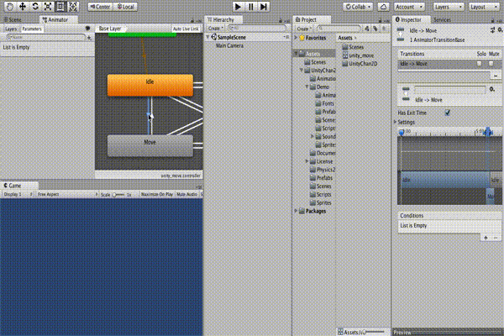This screenshot has height=336, width=504.
Task: Click the Auto Live Link button
Action: point(185,29)
